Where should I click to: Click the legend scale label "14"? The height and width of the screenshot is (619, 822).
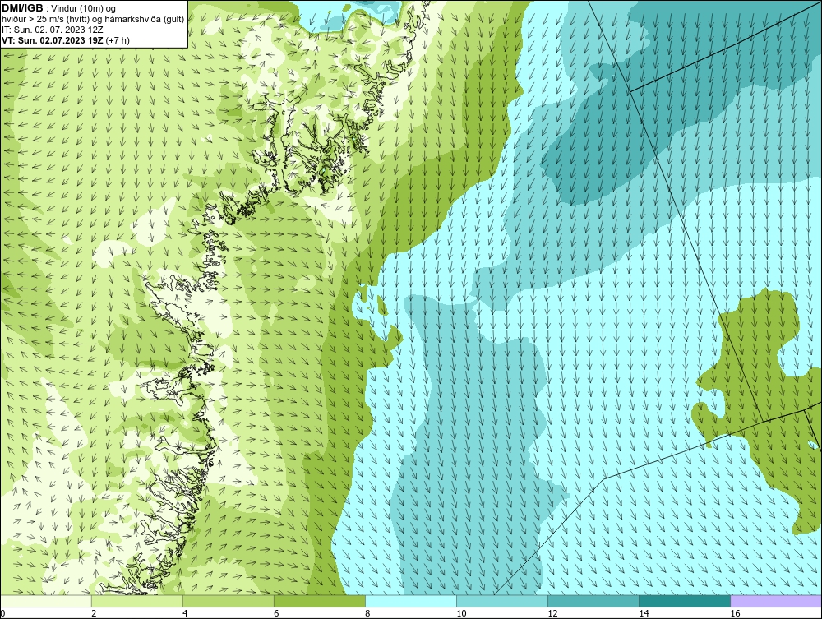[x=644, y=613]
